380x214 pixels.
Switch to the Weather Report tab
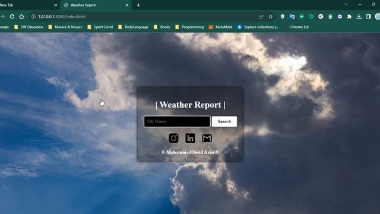(96, 5)
